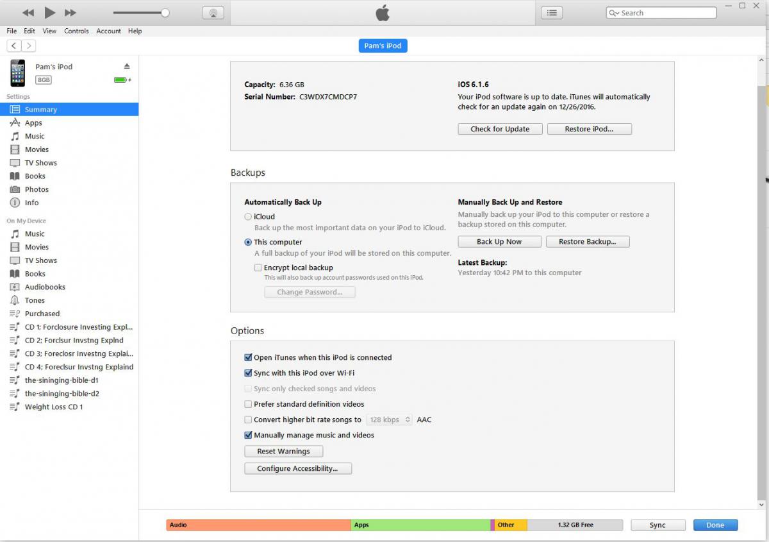The image size is (769, 542).
Task: Select Summary in Settings sidebar
Action: point(69,110)
